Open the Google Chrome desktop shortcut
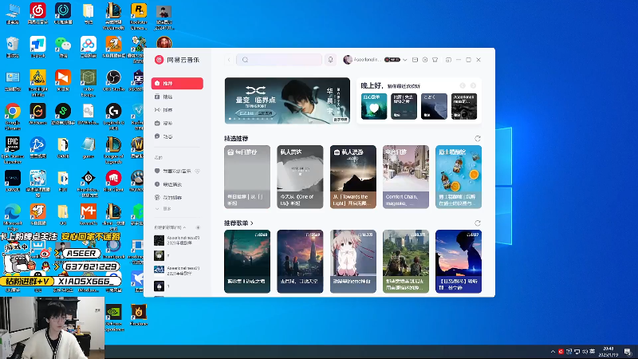Image resolution: width=638 pixels, height=359 pixels. point(13,116)
